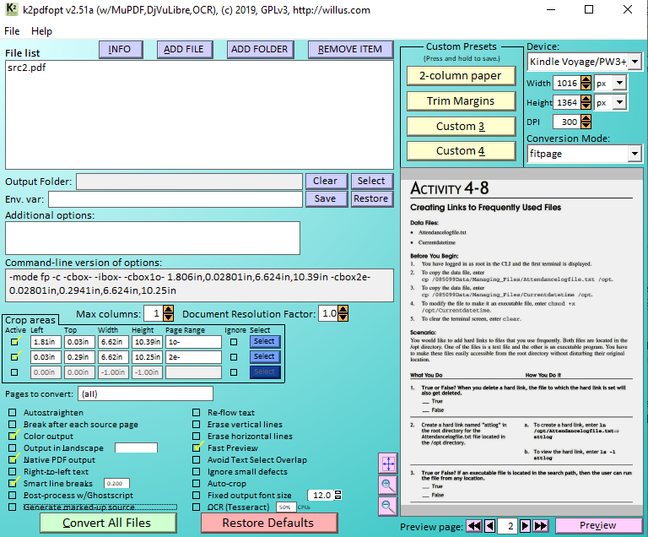Click the k2pdfopt app icon in title bar
The image size is (648, 537).
pos(12,9)
